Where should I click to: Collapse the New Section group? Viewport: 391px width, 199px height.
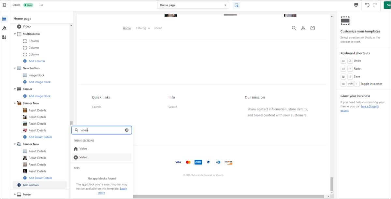pos(15,68)
